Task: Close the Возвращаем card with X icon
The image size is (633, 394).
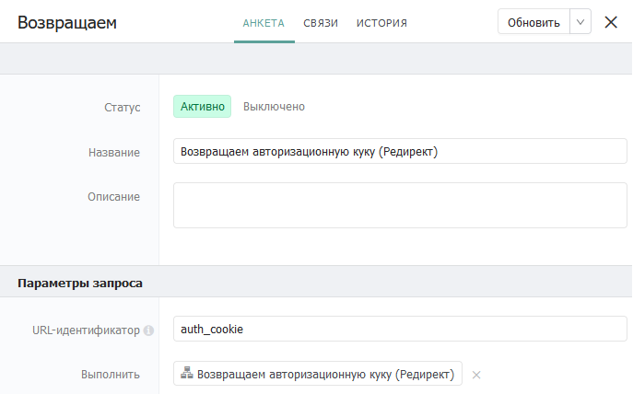Action: [x=611, y=22]
